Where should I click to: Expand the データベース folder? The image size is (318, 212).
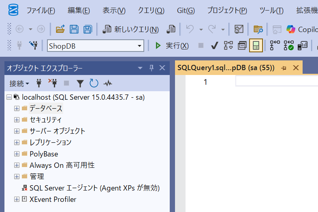[x=17, y=109]
